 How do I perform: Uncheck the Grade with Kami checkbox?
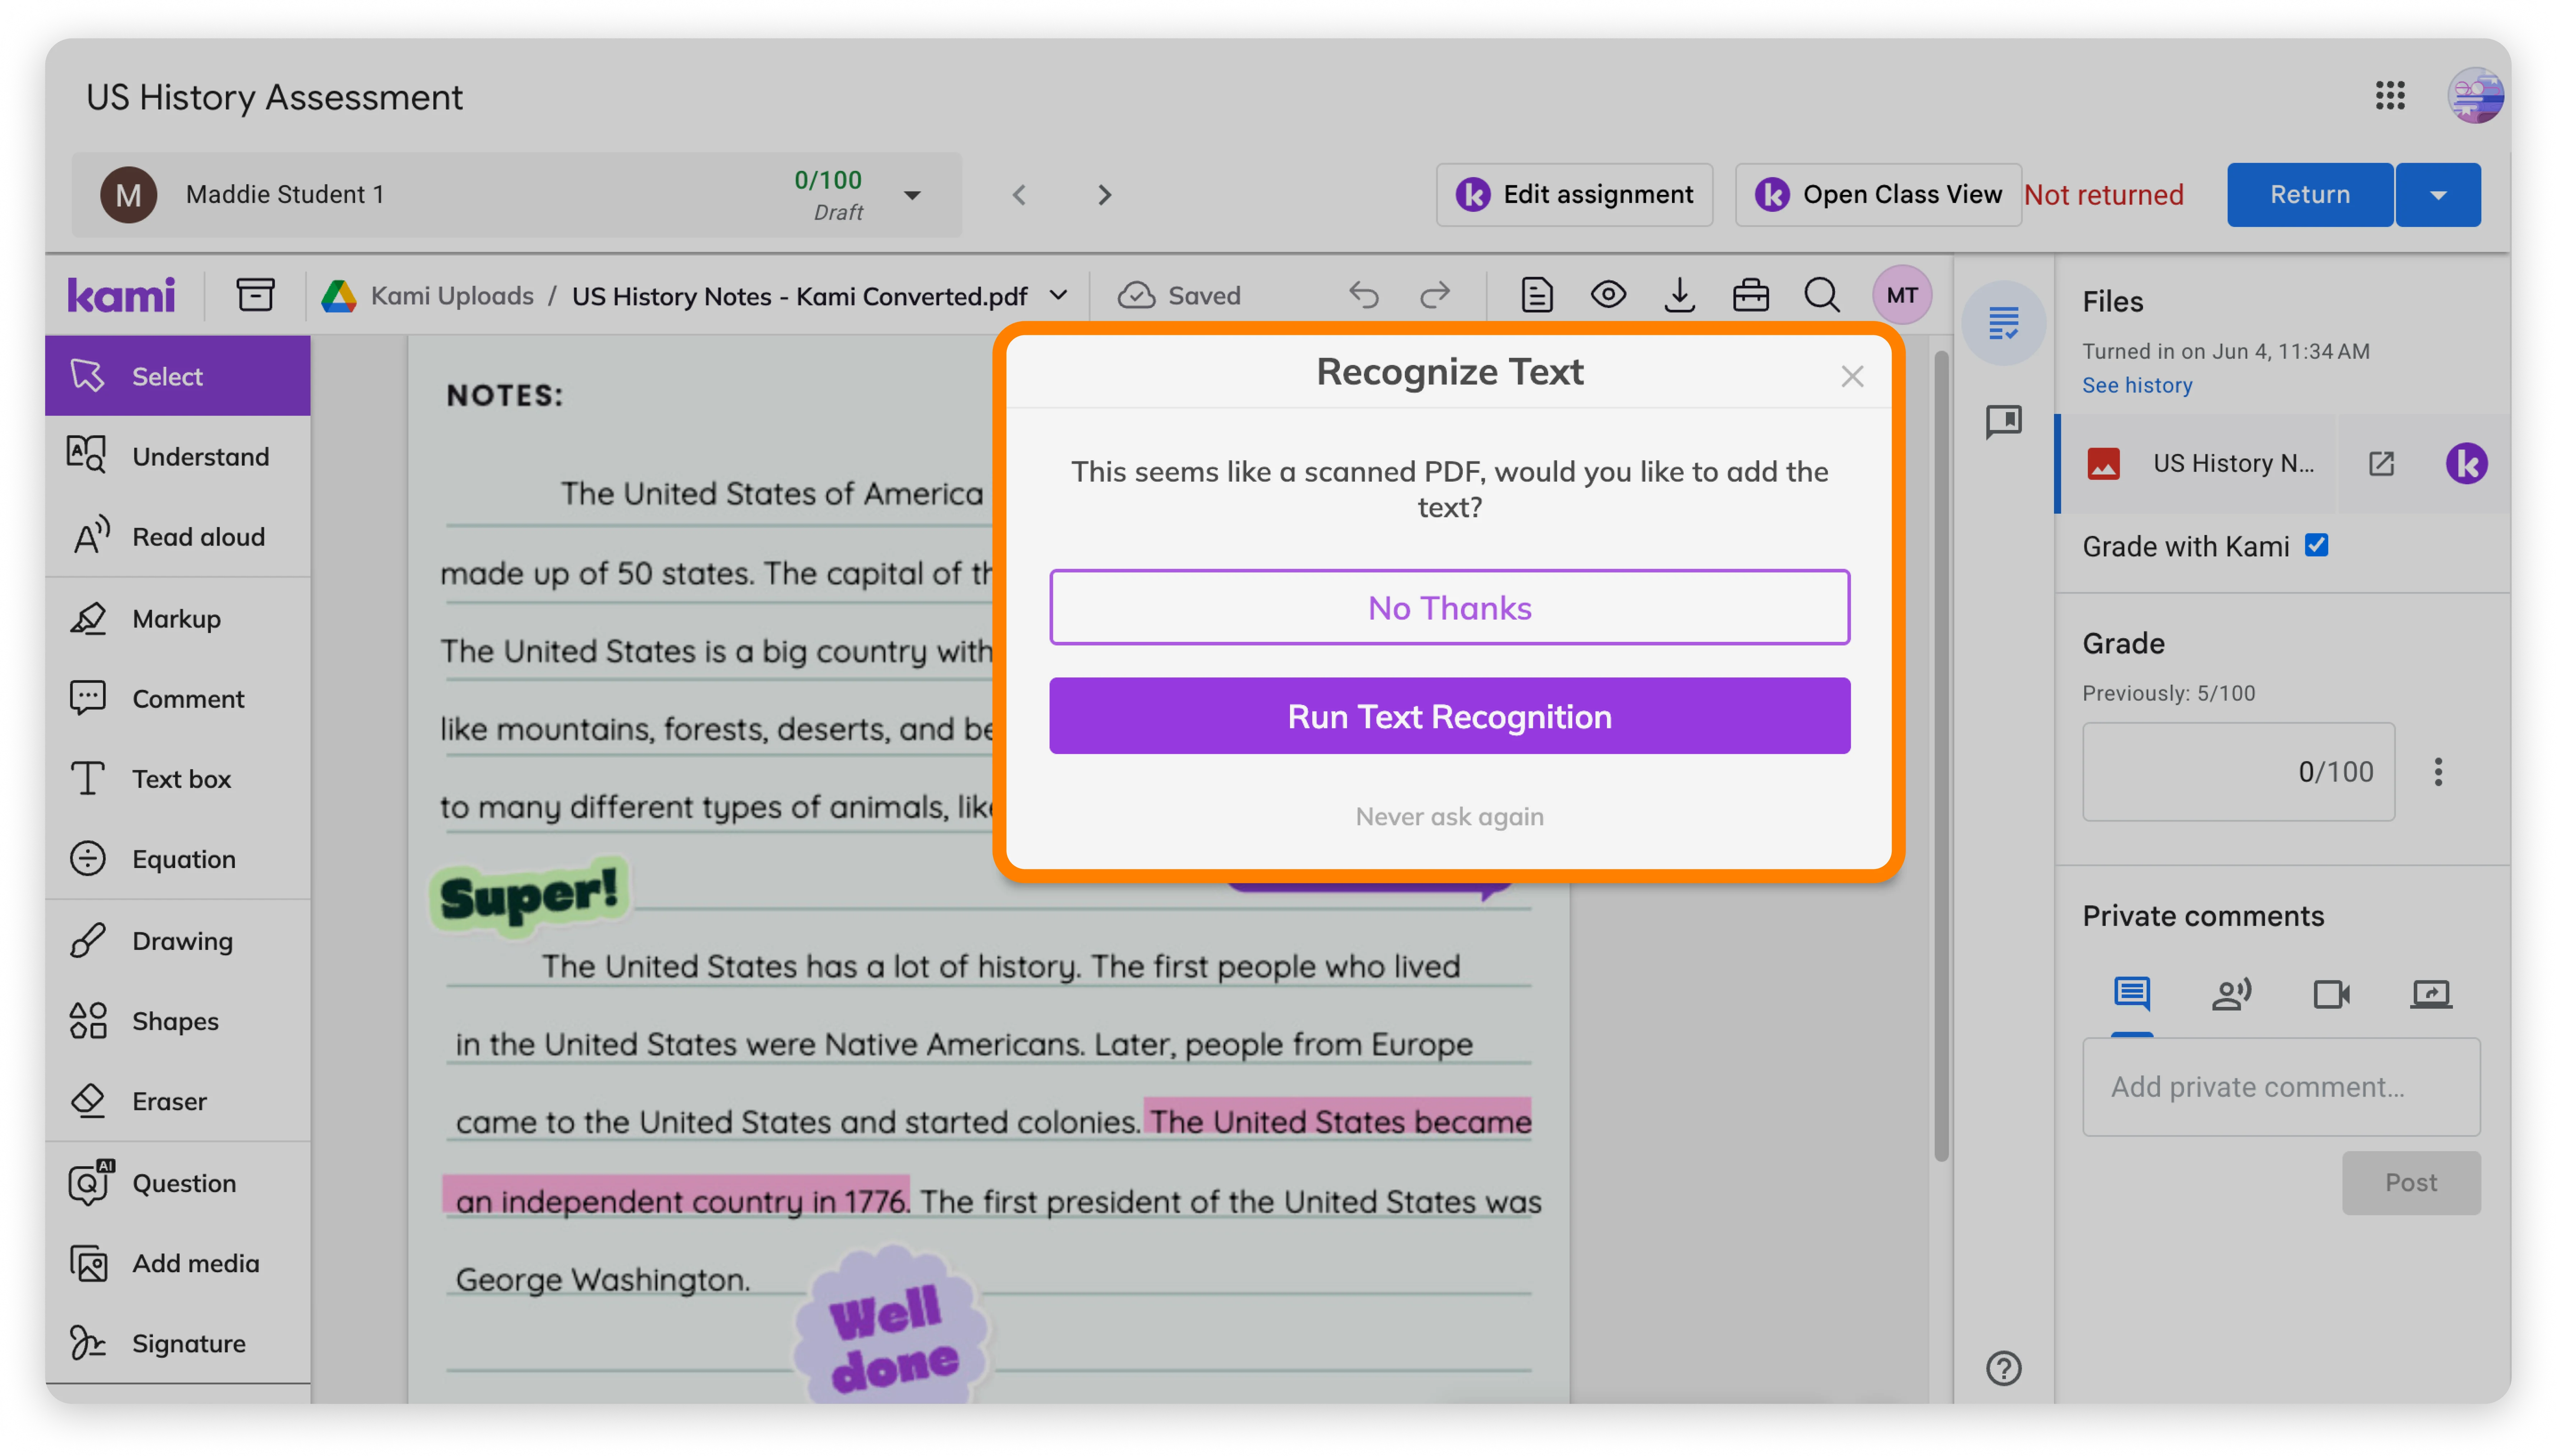(2317, 545)
